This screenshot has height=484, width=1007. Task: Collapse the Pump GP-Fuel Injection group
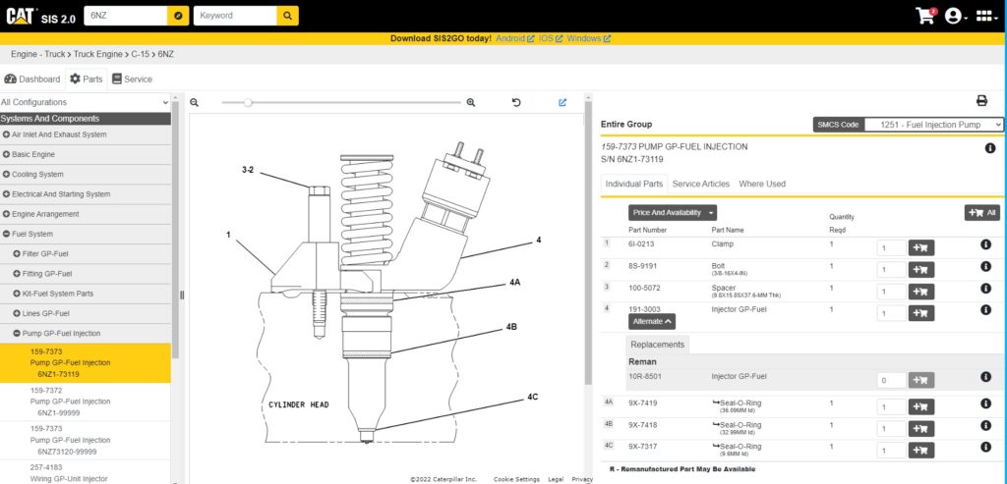(16, 334)
